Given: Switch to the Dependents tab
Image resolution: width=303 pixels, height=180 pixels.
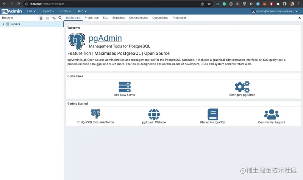Looking at the screenshot, I should 160,18.
